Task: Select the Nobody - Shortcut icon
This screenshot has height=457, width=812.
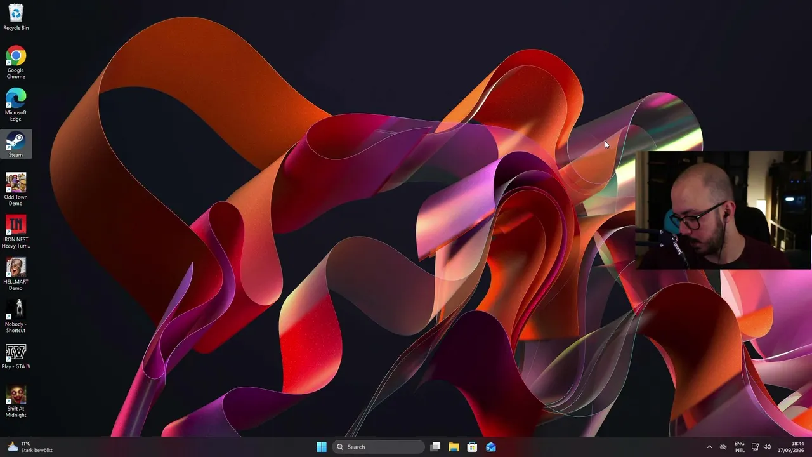Action: (16, 316)
